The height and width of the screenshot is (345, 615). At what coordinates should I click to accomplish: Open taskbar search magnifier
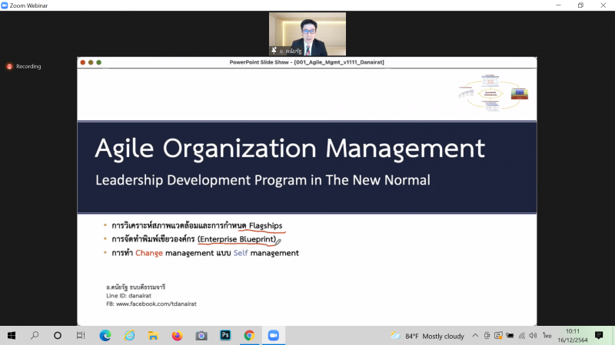point(35,335)
